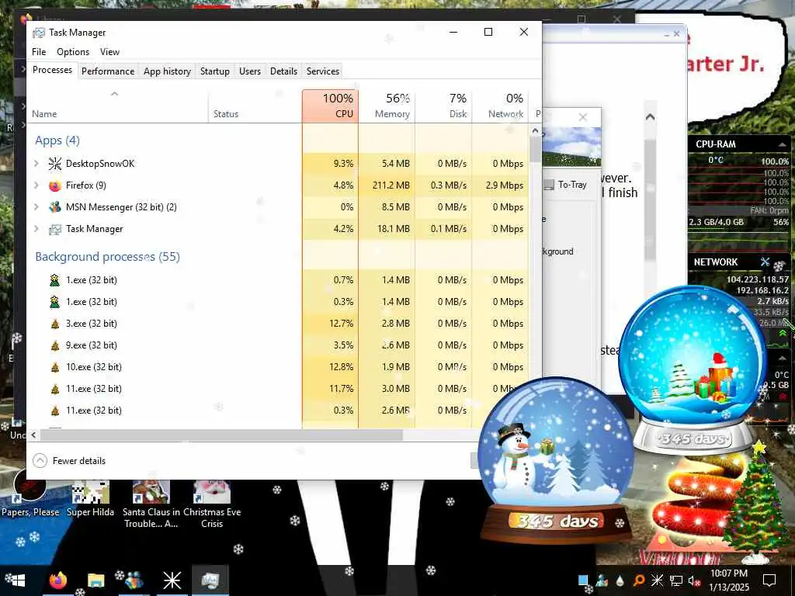Open the notification center icon
Viewport: 795px width, 596px height.
click(769, 580)
